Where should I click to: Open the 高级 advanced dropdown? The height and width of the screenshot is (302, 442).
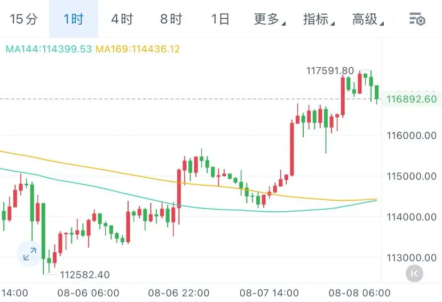[368, 19]
